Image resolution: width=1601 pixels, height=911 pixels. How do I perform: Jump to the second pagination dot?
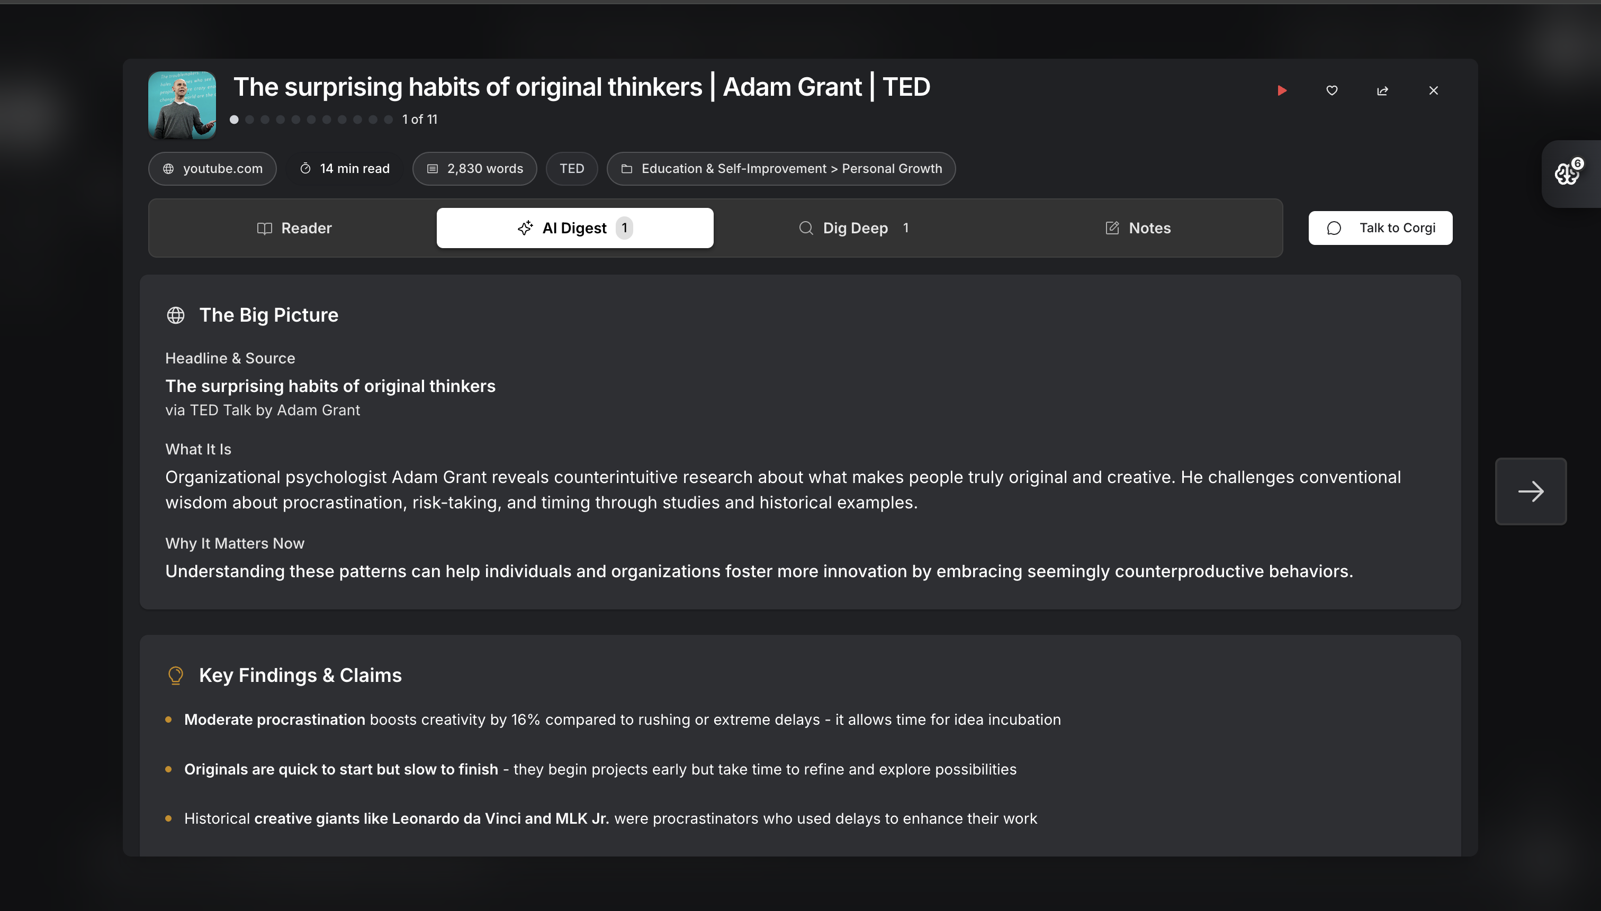250,120
